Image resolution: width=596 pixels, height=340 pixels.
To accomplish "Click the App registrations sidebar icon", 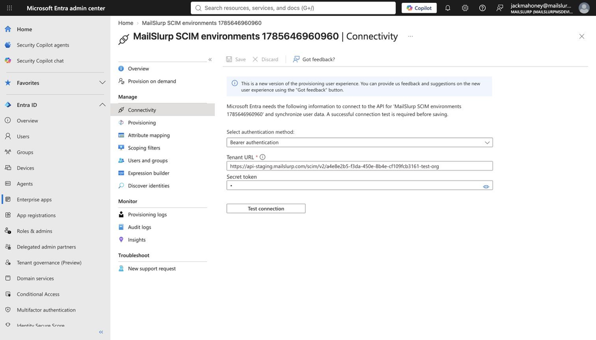I will 8,215.
